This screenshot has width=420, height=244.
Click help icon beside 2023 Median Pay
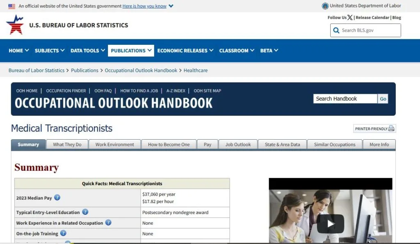click(x=57, y=198)
